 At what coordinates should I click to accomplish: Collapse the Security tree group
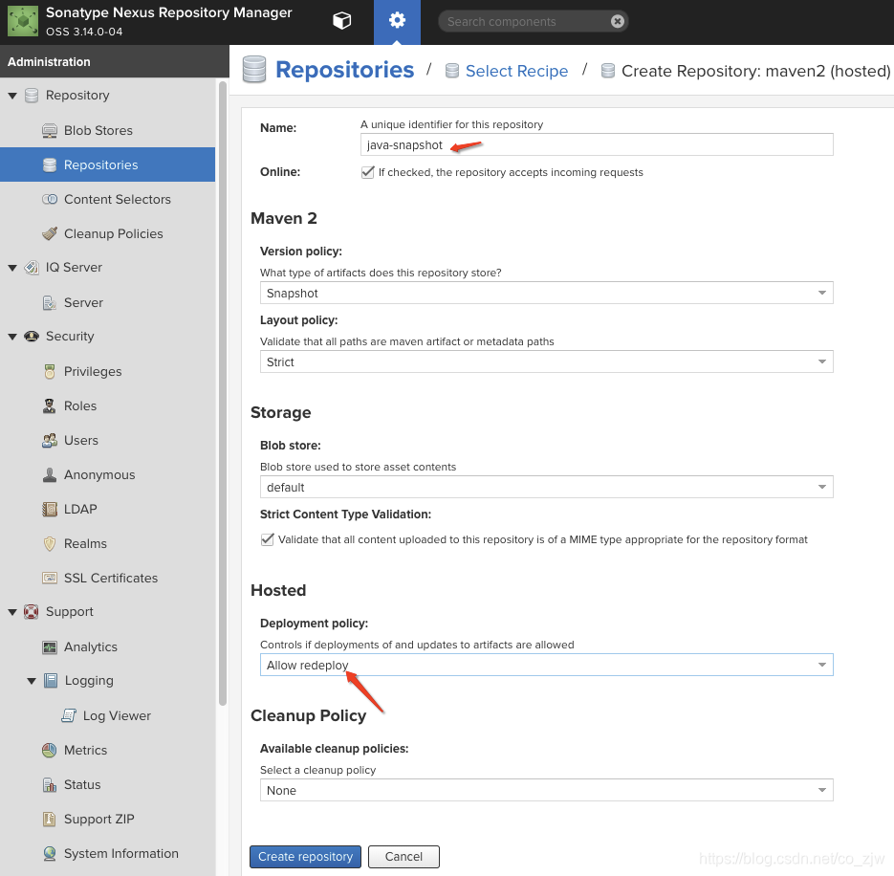(x=12, y=337)
